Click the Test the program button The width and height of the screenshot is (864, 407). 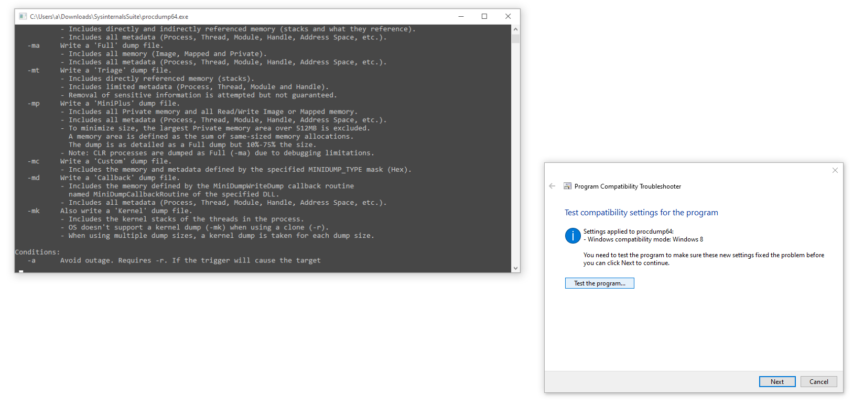tap(599, 283)
